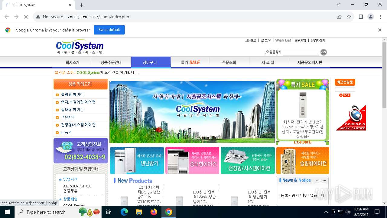This screenshot has width=387, height=218.
Task: Open Chrome profile avatar
Action: [x=371, y=17]
